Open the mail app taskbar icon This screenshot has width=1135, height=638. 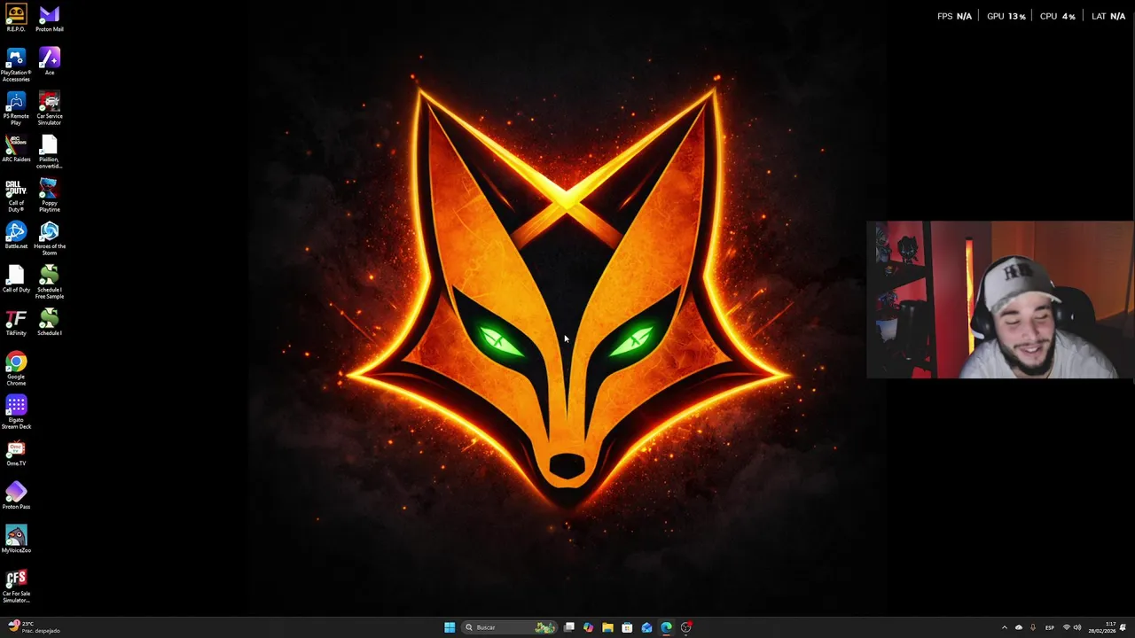tap(646, 627)
